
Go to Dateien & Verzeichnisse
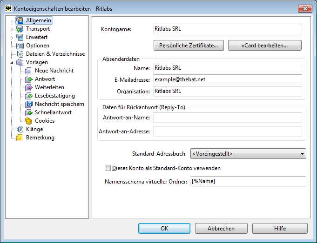55,54
